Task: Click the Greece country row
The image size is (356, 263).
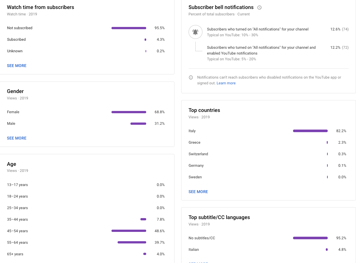Action: tap(194, 142)
